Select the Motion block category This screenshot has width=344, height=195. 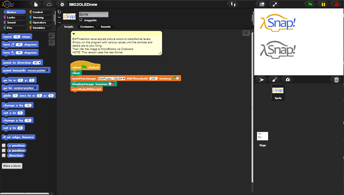tap(15, 12)
